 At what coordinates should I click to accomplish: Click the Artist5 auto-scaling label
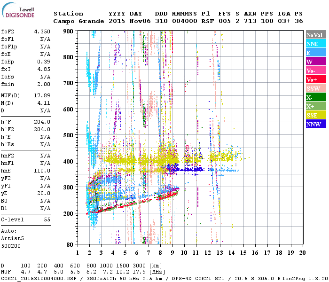12,239
